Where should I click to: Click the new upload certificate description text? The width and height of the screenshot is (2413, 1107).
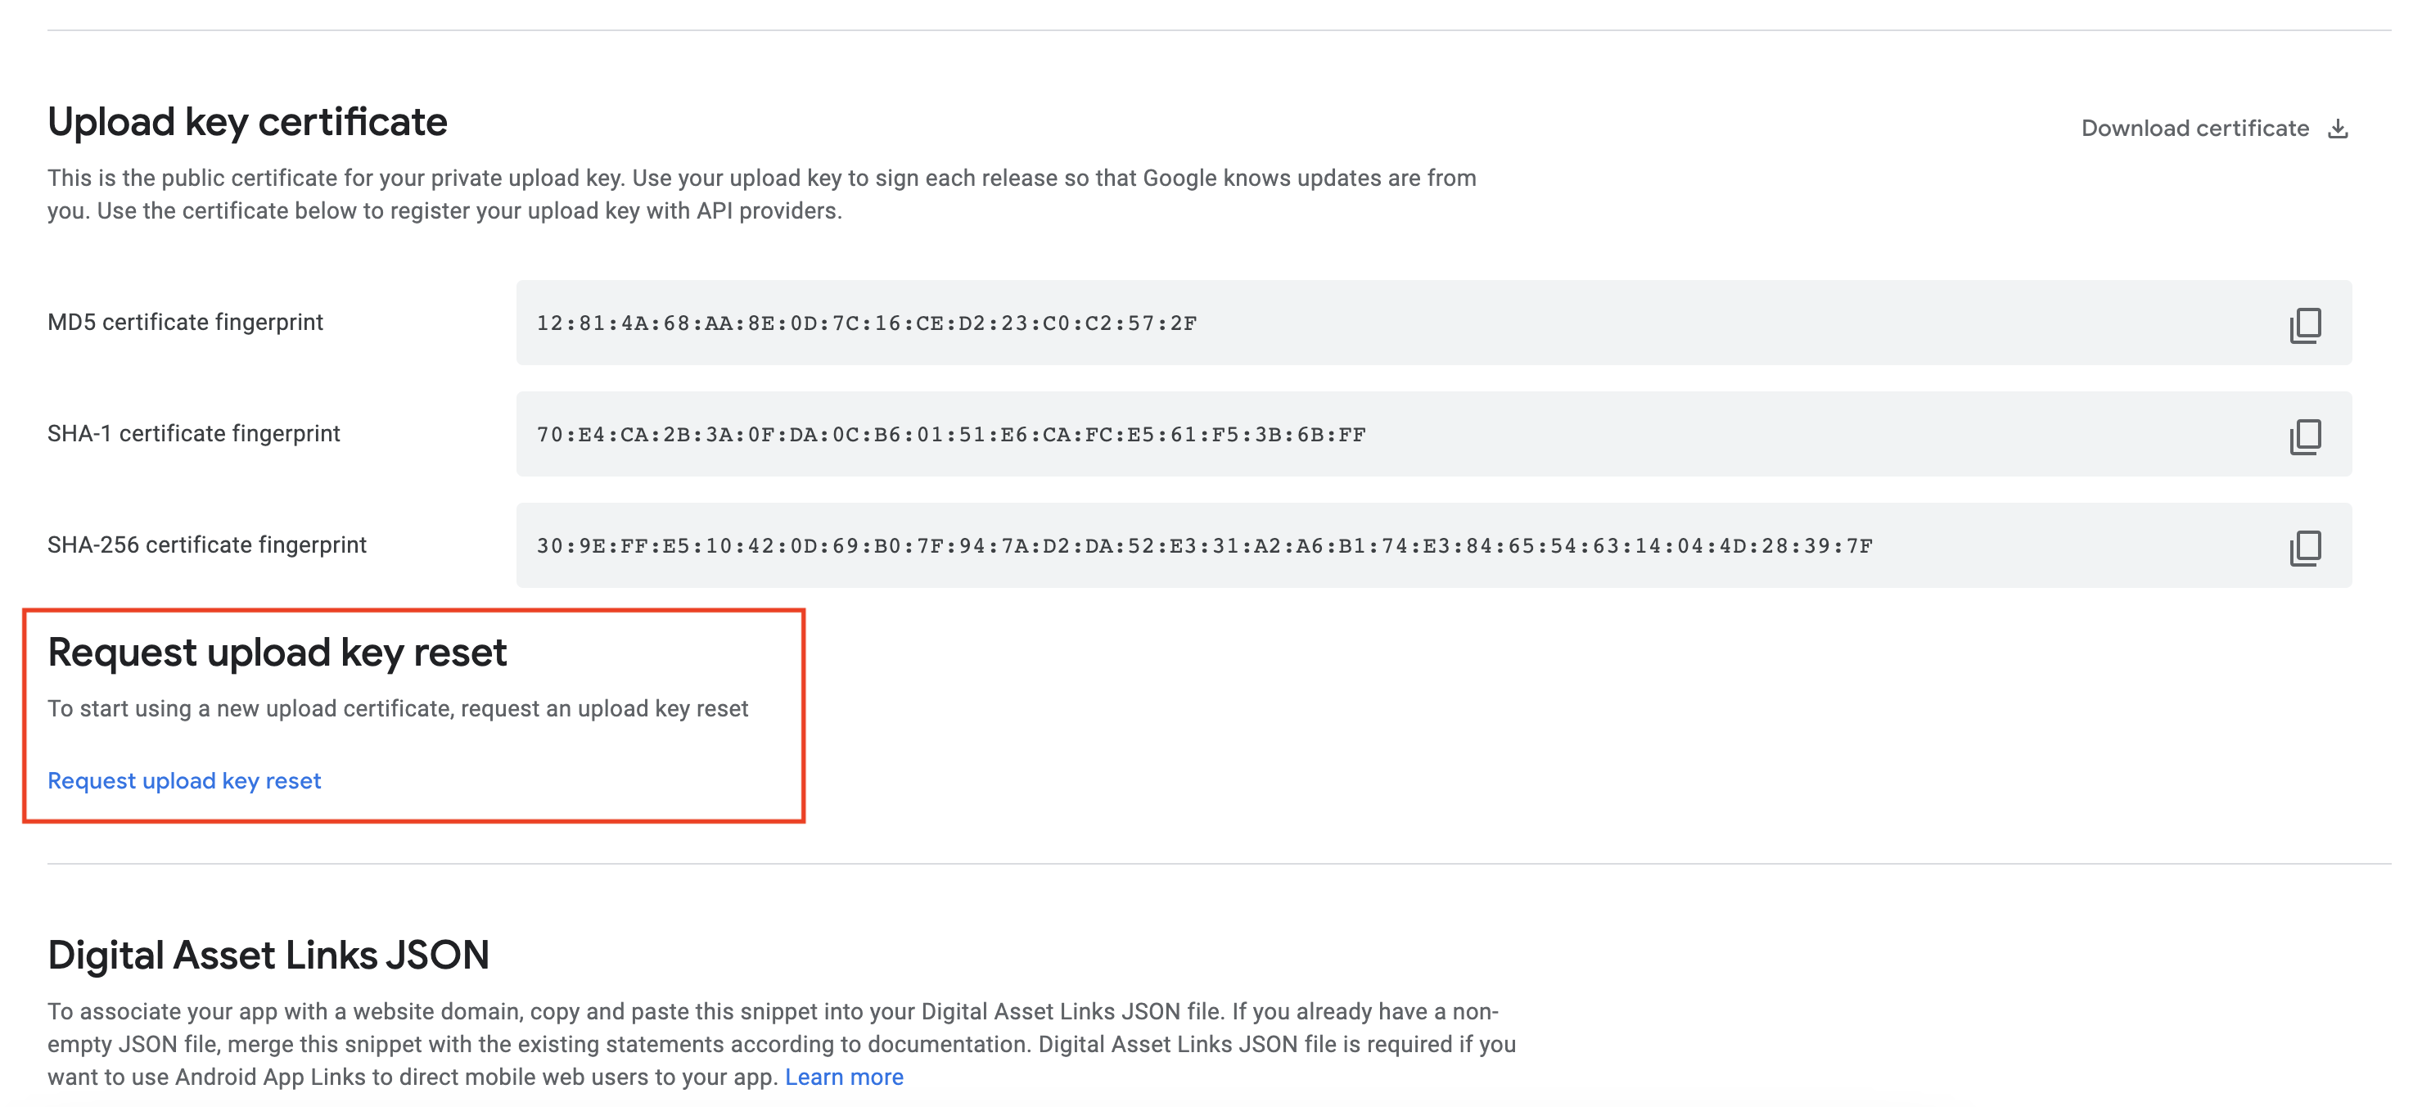point(398,708)
